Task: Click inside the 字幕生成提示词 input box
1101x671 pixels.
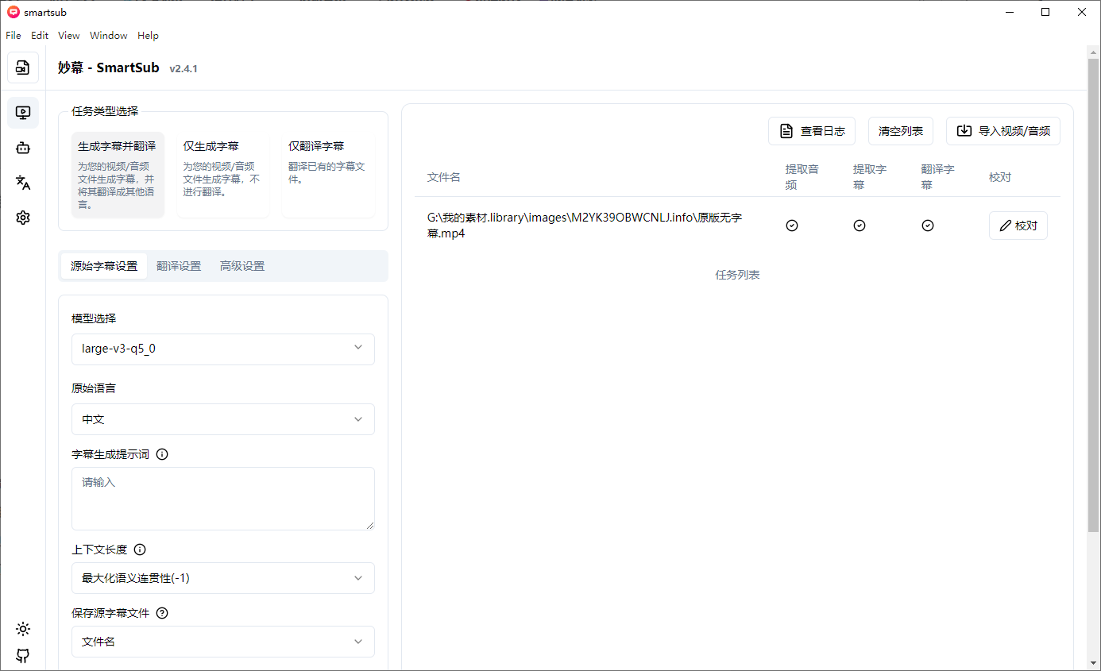Action: point(222,498)
